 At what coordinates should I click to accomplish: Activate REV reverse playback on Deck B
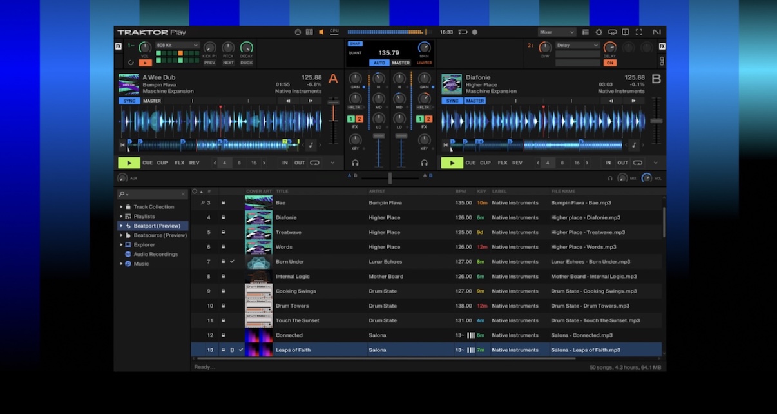click(x=517, y=163)
